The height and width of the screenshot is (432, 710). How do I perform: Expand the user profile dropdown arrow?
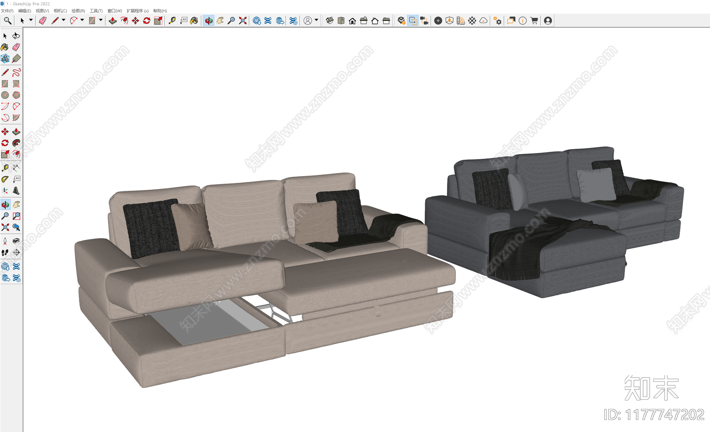316,20
